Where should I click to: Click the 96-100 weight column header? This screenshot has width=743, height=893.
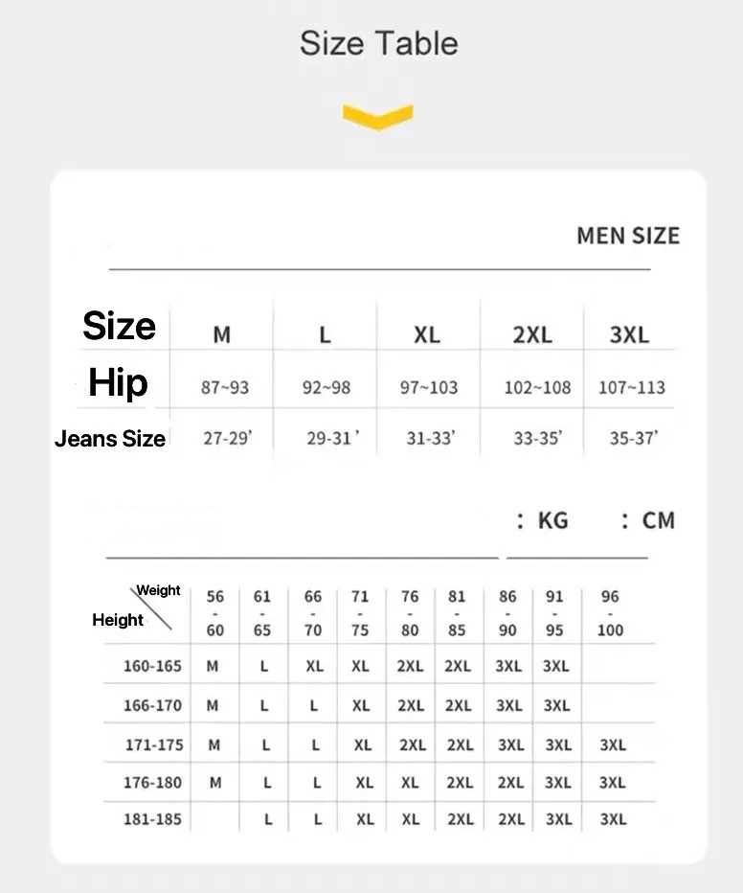[x=610, y=613]
